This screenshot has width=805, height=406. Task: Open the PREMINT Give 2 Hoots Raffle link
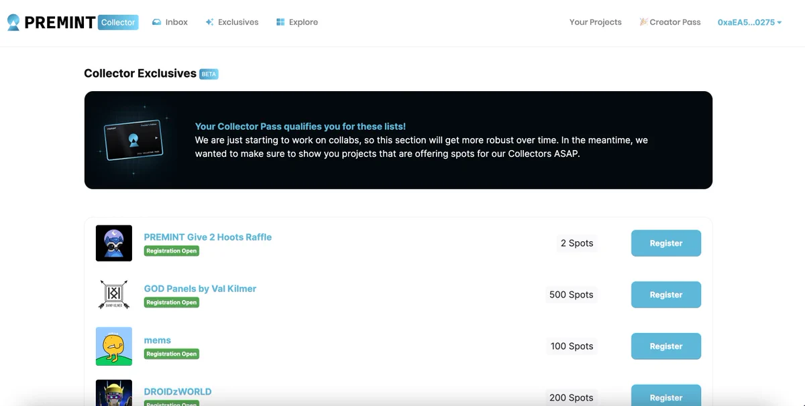[208, 237]
